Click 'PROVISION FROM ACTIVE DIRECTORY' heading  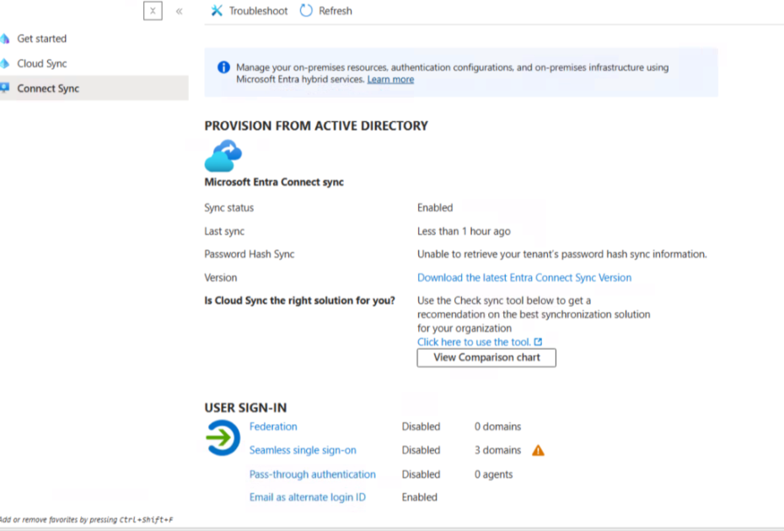(316, 126)
